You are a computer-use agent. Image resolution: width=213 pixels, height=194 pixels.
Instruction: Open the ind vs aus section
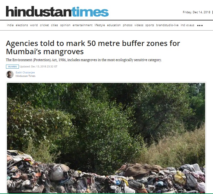point(187,25)
